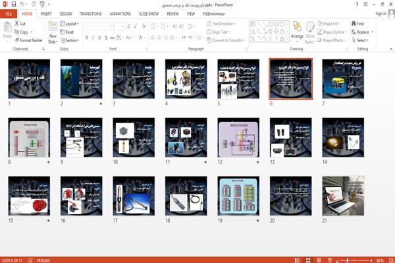Open the Arrange tool in Drawing group

[297, 31]
